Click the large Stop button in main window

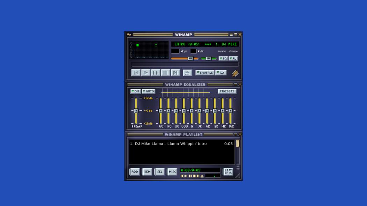165,73
